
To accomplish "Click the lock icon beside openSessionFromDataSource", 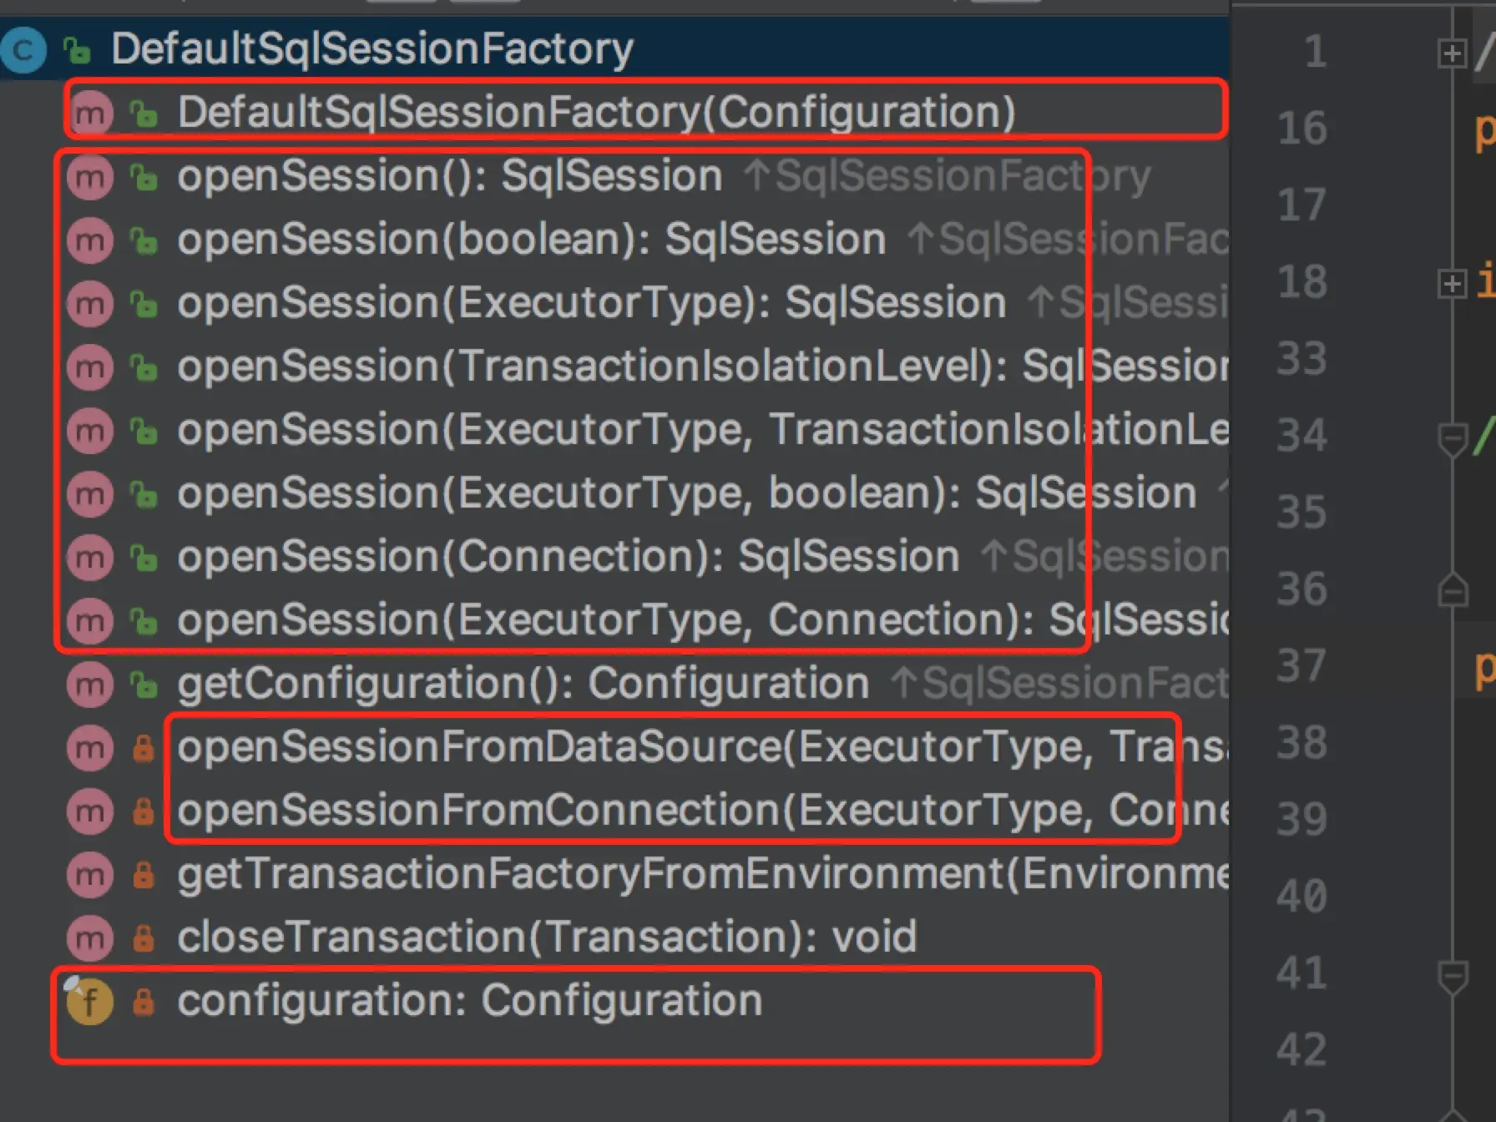I will click(x=144, y=748).
